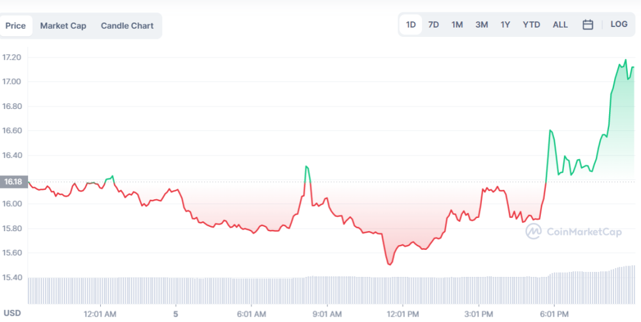Click the USD currency label
Viewport: 641px width, 322px height.
coord(12,313)
